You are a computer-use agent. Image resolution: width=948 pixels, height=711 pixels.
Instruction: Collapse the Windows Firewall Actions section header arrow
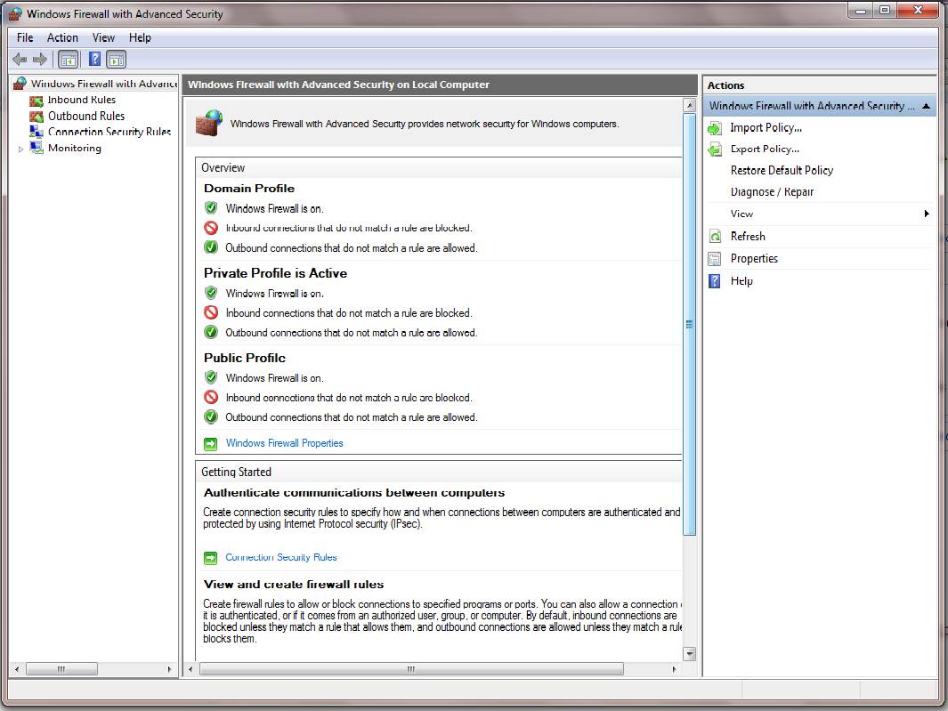coord(926,107)
